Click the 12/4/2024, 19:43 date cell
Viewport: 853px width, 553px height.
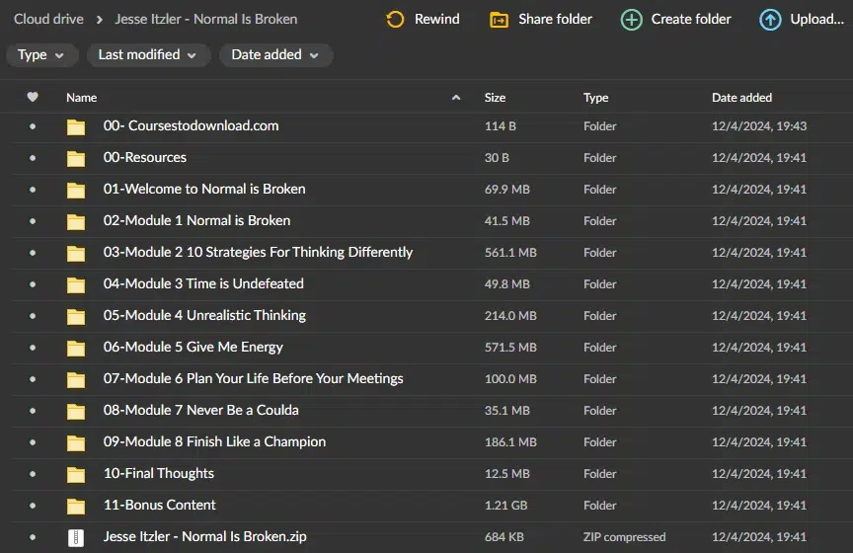tap(759, 126)
